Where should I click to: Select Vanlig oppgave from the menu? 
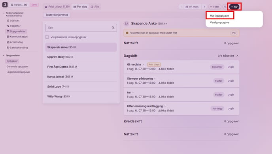[x=219, y=23]
